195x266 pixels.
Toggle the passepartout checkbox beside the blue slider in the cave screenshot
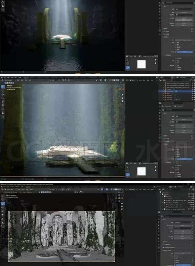pos(176,52)
